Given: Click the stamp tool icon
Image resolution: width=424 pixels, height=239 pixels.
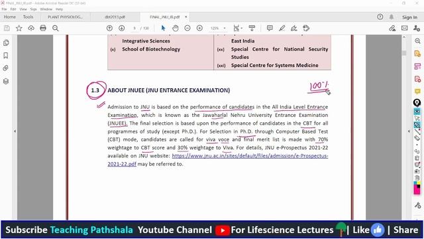Looking at the screenshot, I should coord(306,28).
